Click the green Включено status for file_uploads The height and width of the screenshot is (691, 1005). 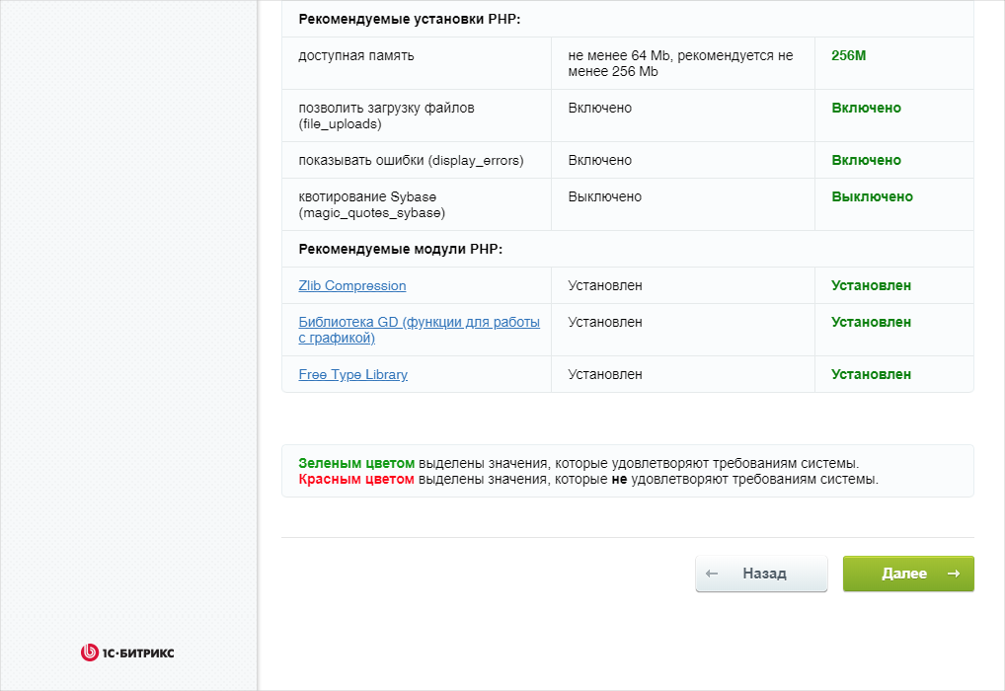point(866,108)
